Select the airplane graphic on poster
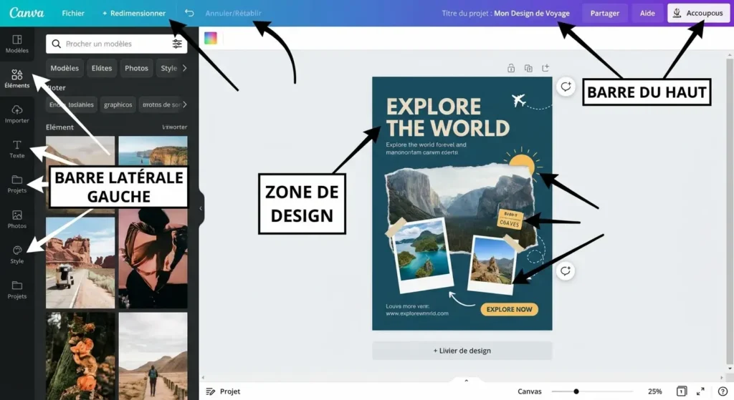This screenshot has width=734, height=400. point(519,99)
